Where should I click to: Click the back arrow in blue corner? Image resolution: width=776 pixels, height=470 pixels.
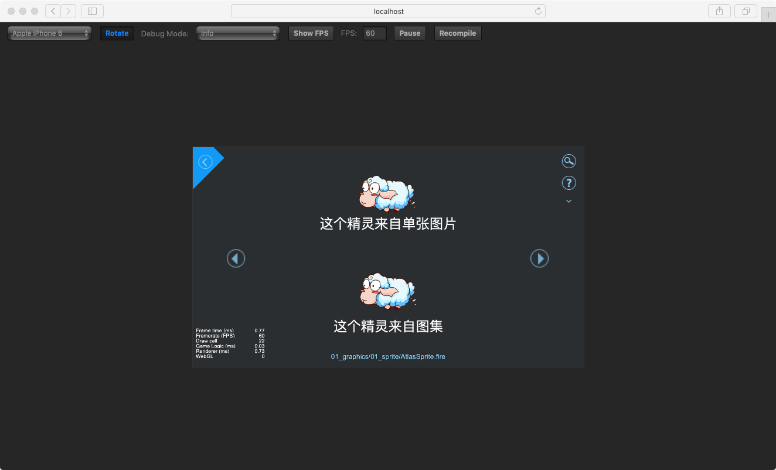tap(205, 162)
